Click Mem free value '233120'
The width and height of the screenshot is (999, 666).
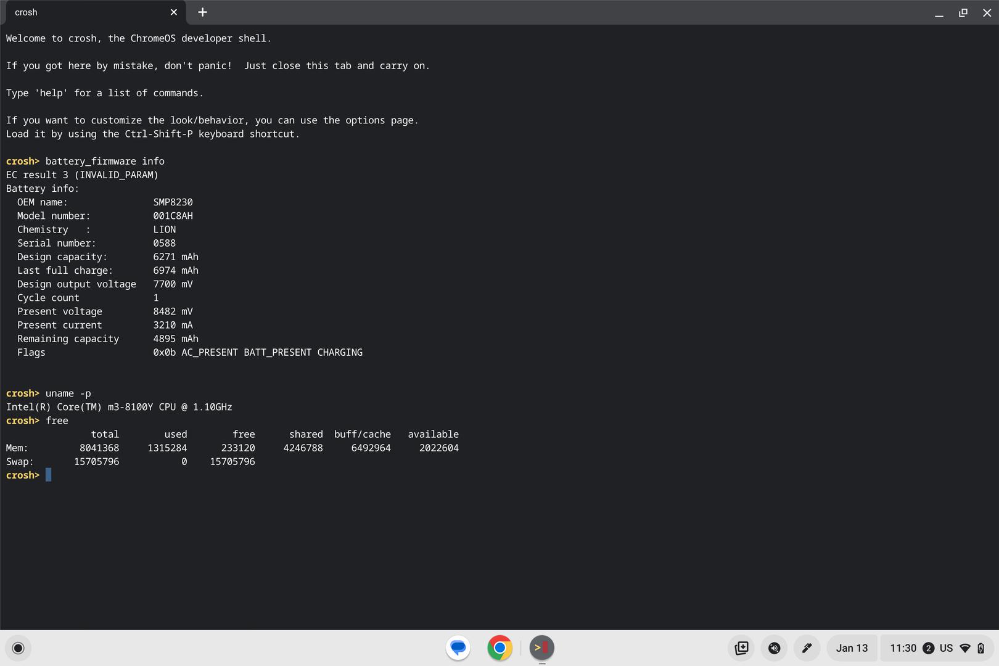click(238, 448)
